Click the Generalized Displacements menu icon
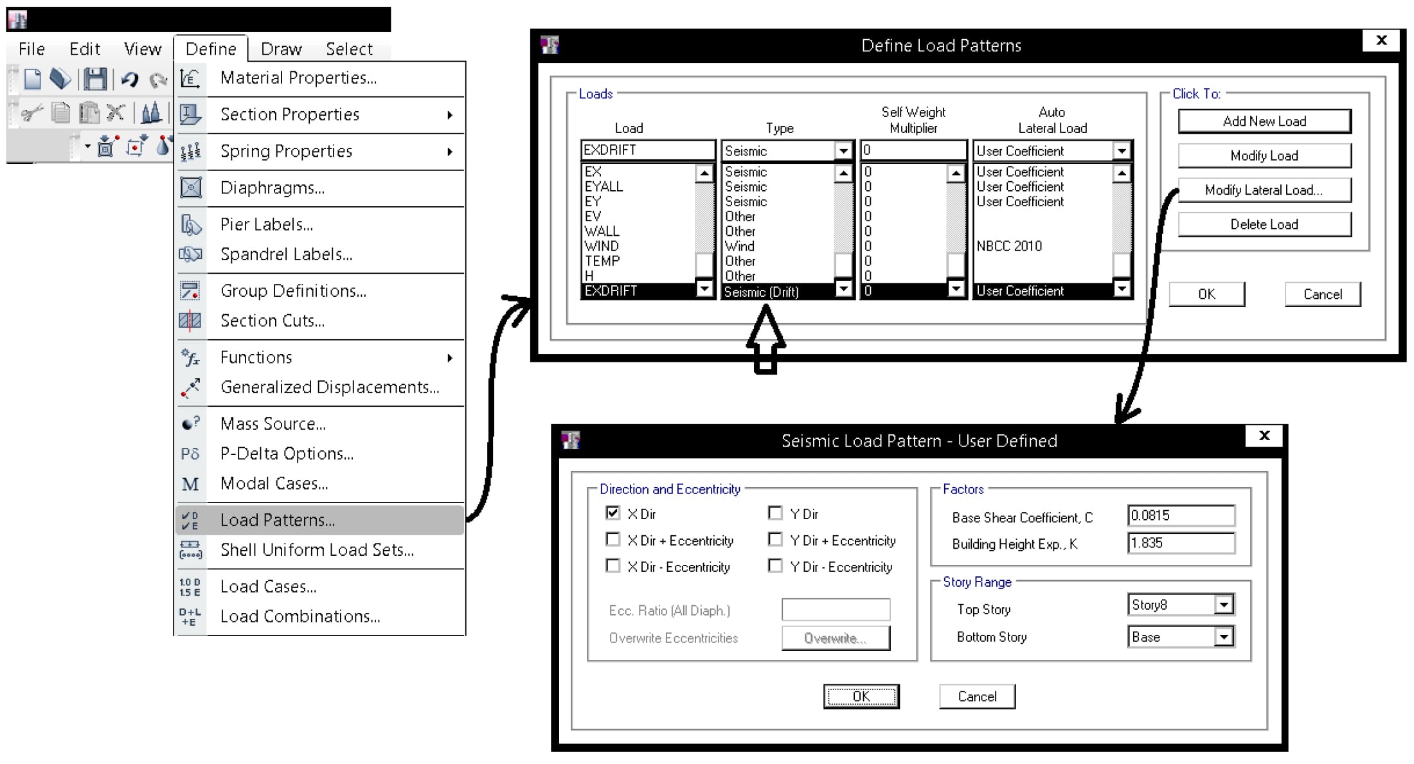The width and height of the screenshot is (1414, 764). tap(190, 387)
